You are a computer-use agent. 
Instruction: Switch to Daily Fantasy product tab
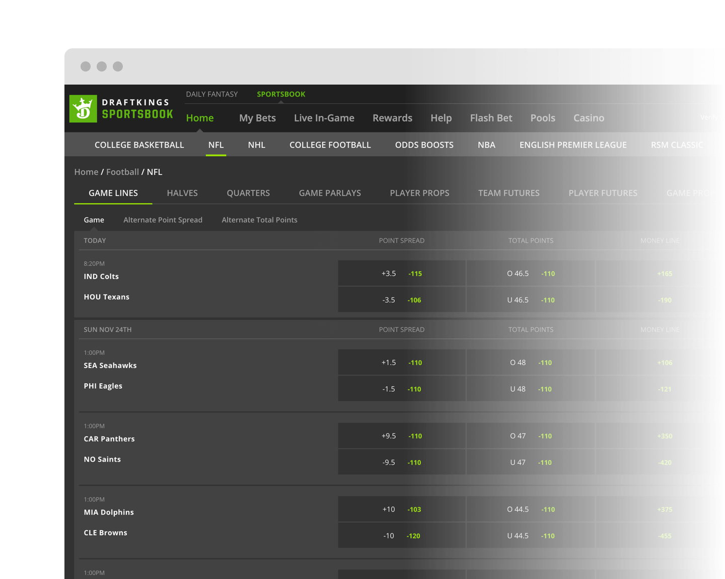[212, 94]
